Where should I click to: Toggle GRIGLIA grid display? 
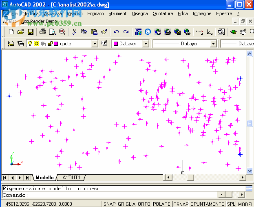pos(127,204)
